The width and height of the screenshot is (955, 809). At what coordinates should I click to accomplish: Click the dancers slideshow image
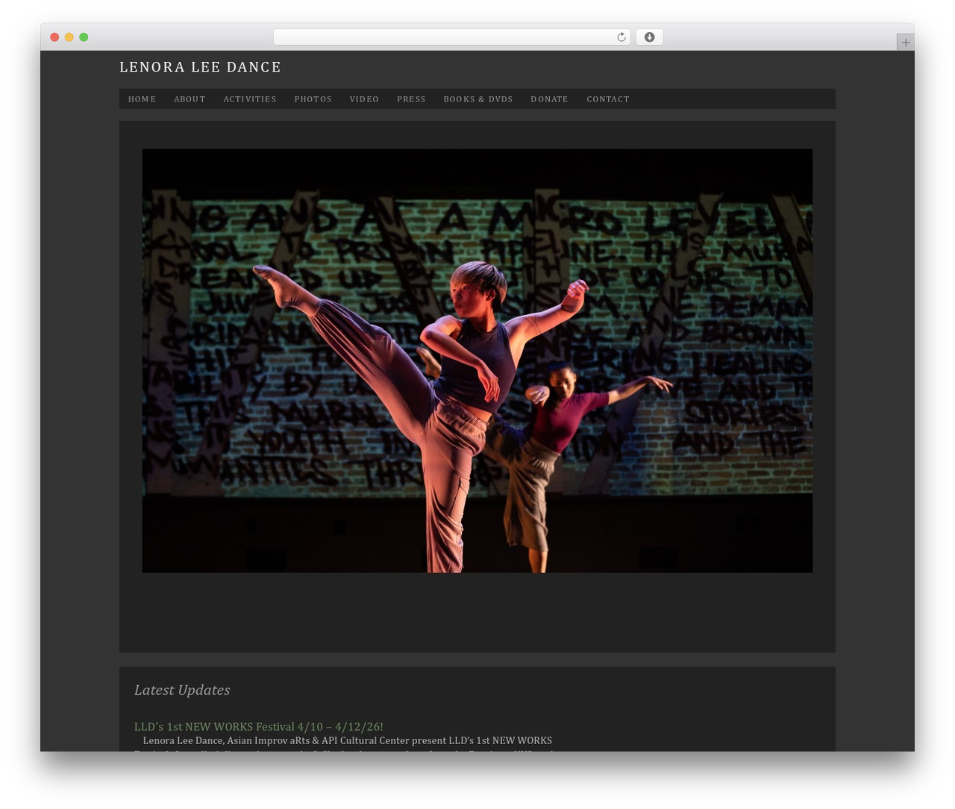coord(477,360)
